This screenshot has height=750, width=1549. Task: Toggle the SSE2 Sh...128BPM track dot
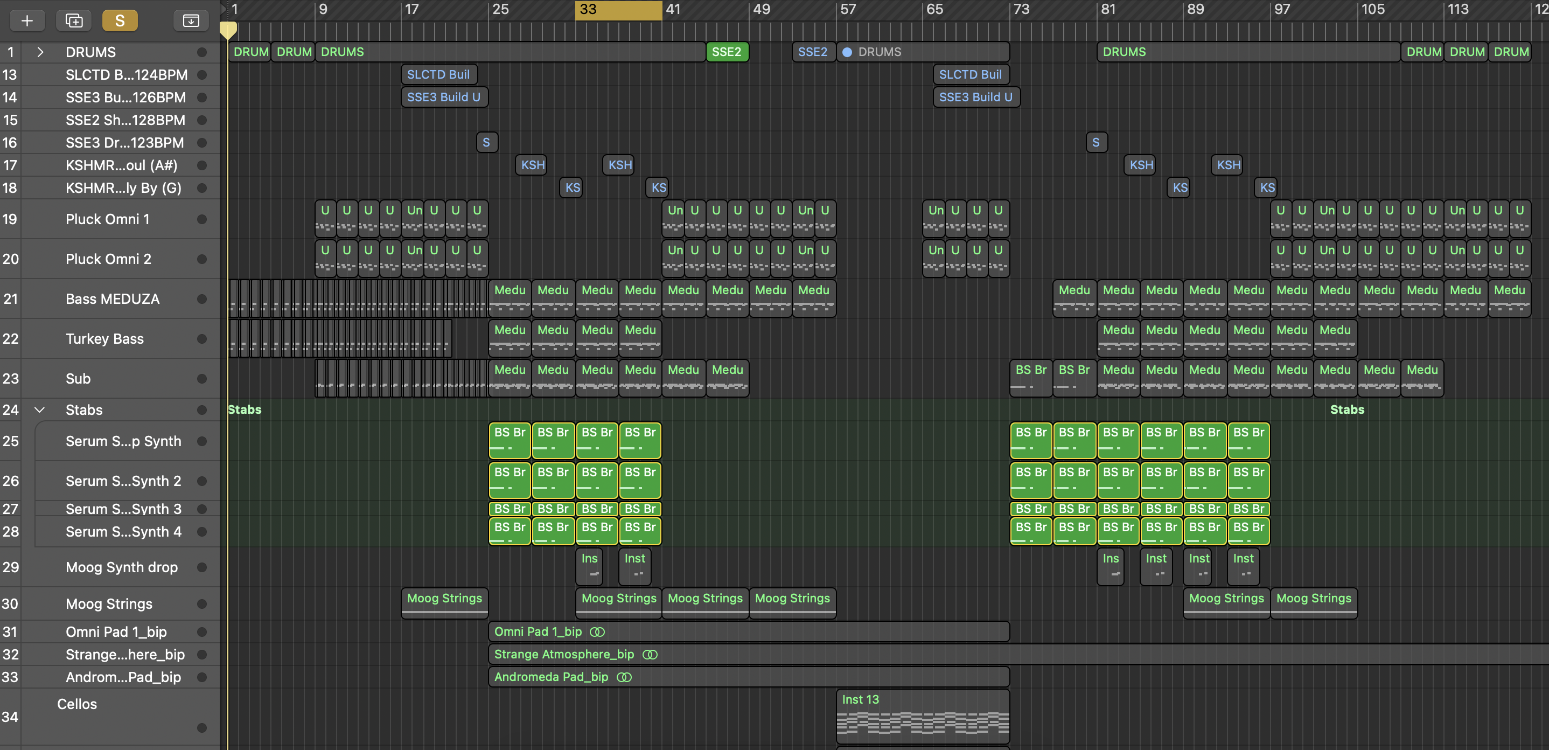pos(202,120)
